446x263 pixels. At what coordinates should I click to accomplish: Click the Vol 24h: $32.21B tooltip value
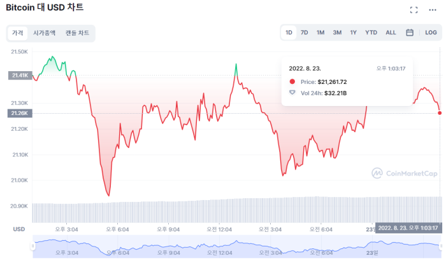324,93
